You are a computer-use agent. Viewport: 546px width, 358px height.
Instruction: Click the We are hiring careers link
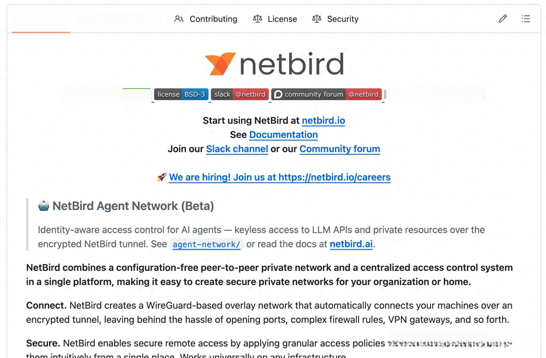tap(280, 177)
